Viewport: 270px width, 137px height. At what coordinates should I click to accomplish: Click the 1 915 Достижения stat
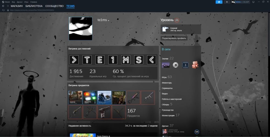[76, 73]
